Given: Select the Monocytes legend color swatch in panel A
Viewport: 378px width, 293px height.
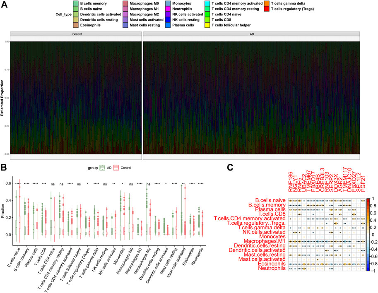Looking at the screenshot, I should click(x=168, y=3).
